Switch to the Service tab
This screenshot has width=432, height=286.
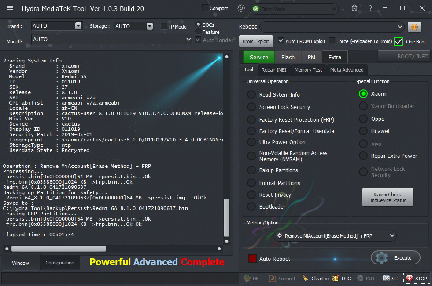click(258, 57)
